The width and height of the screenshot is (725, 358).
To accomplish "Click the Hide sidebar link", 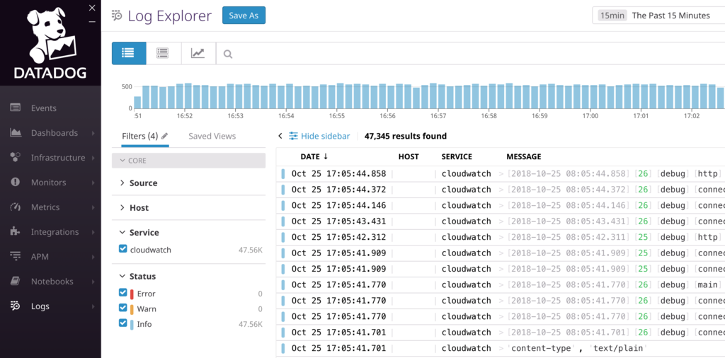I will click(326, 137).
